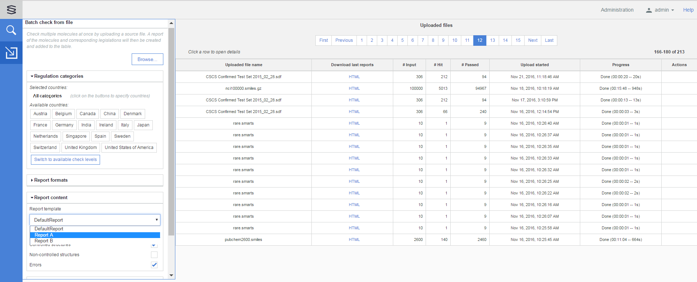Toggle the Germany country button
Screen dimensions: 697x282
click(64, 125)
